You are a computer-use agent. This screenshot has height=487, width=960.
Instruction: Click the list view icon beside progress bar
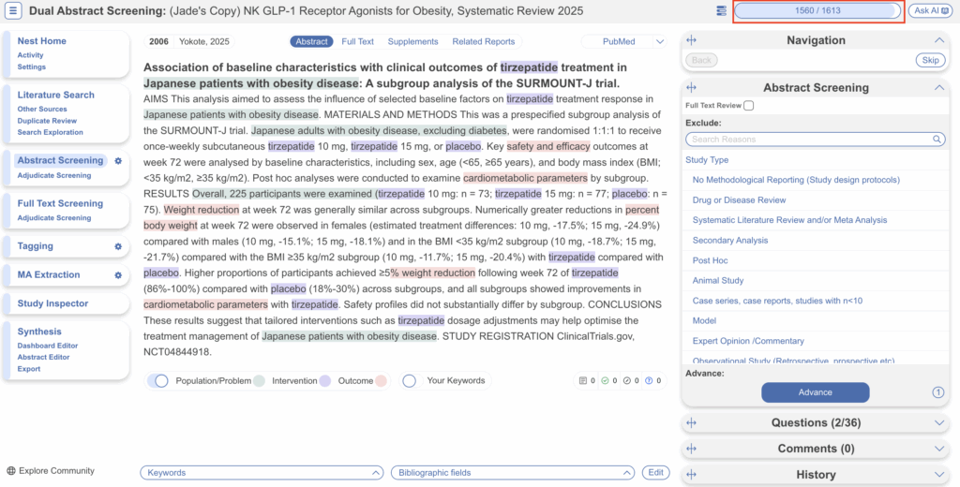pos(721,11)
